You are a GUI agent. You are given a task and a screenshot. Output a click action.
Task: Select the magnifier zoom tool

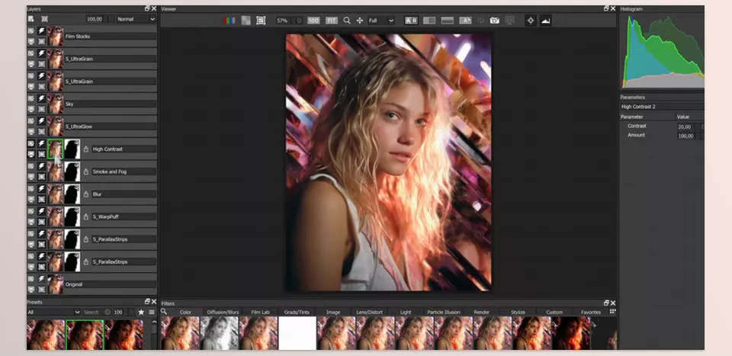click(x=347, y=21)
